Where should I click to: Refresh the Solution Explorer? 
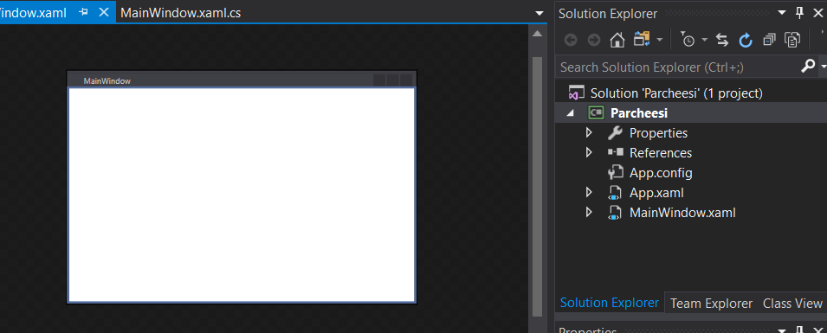point(746,40)
